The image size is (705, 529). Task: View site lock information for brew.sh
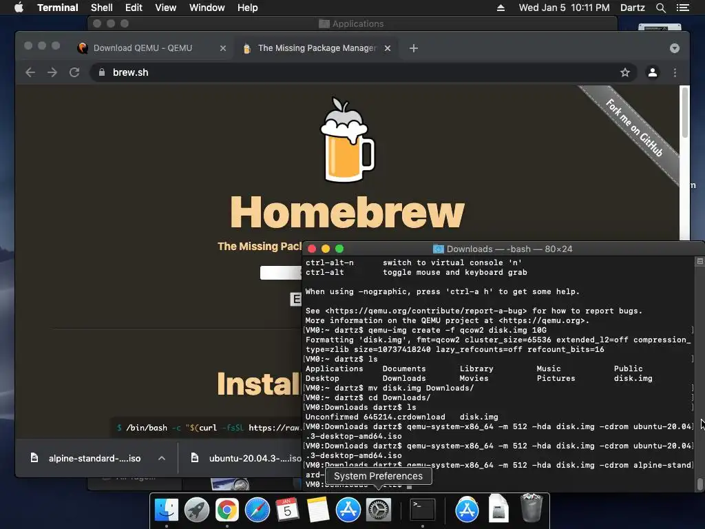pyautogui.click(x=102, y=72)
